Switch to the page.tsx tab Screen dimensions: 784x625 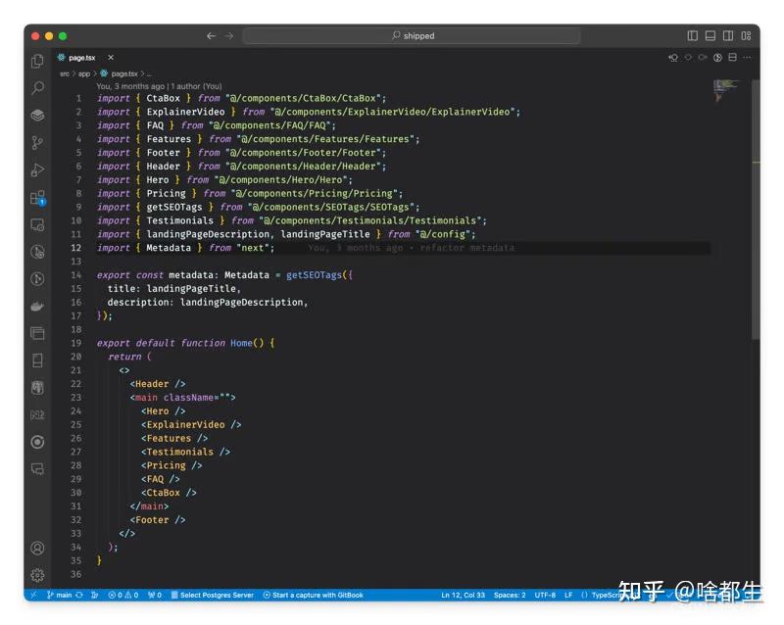tap(80, 56)
